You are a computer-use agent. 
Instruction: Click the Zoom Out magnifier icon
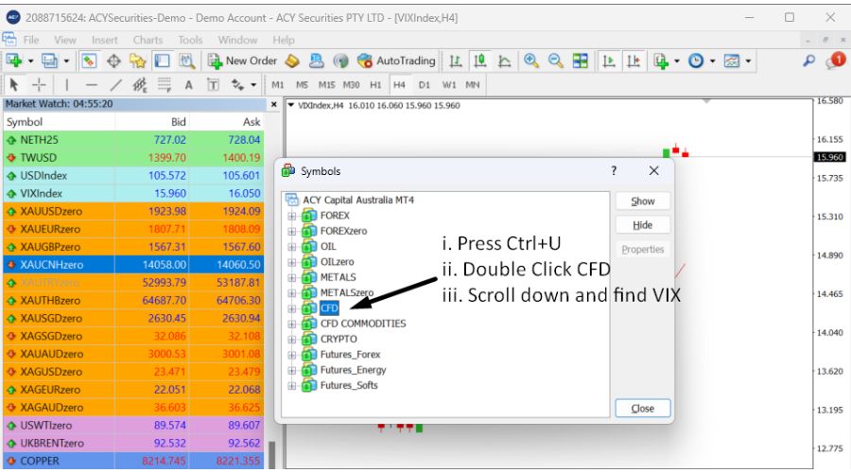pyautogui.click(x=556, y=61)
